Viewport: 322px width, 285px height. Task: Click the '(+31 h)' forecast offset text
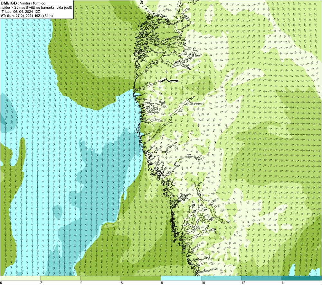(x=47, y=16)
